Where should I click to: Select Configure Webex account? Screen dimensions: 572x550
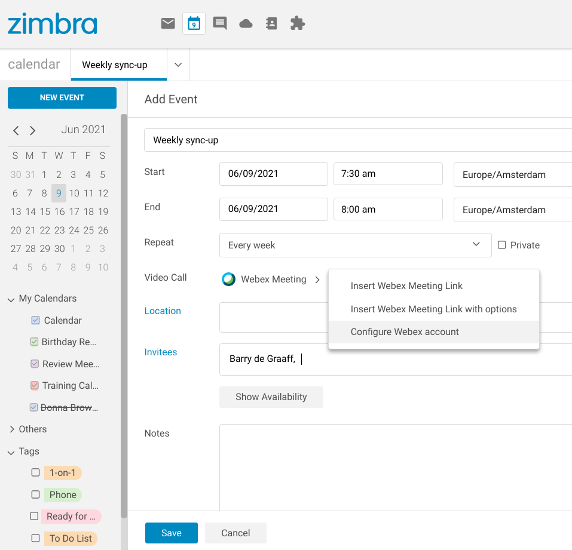pyautogui.click(x=434, y=331)
